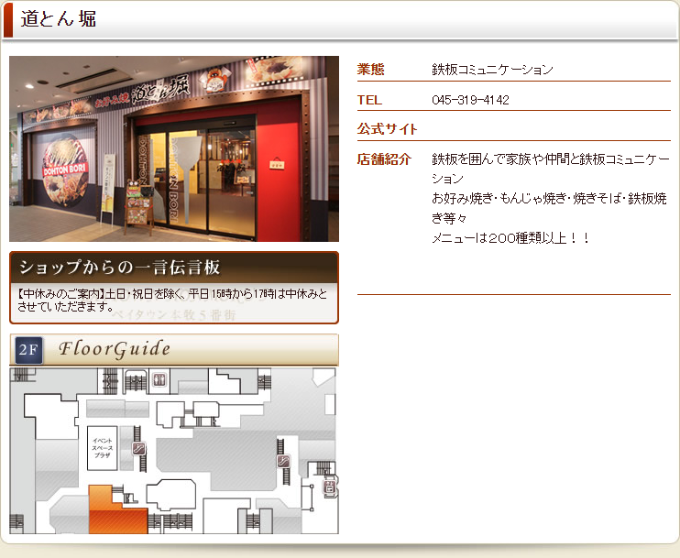Click the 店舗紹介 label
Image resolution: width=680 pixels, height=558 pixels.
coord(383,160)
